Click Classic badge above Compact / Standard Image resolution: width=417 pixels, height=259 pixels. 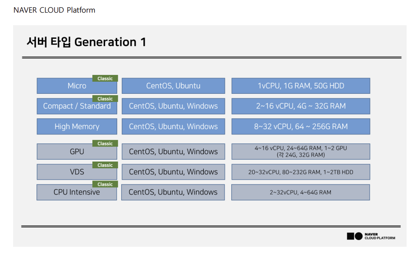tap(105, 99)
